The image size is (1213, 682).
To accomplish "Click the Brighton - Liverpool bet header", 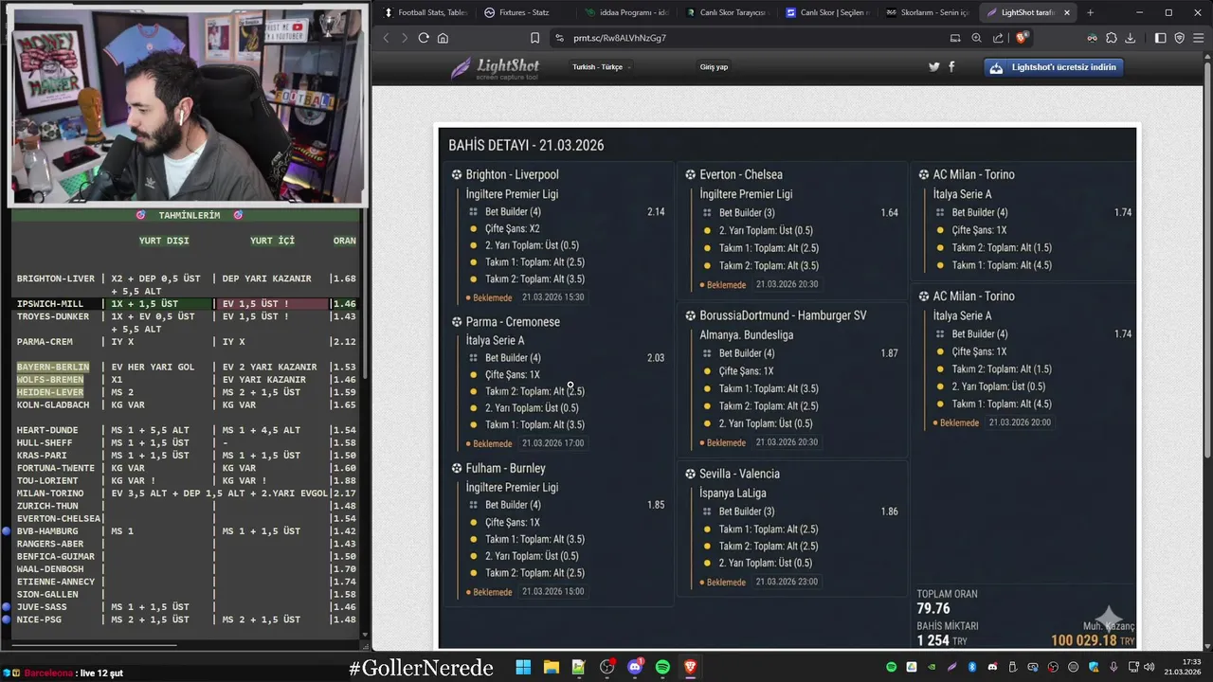I will (x=512, y=174).
